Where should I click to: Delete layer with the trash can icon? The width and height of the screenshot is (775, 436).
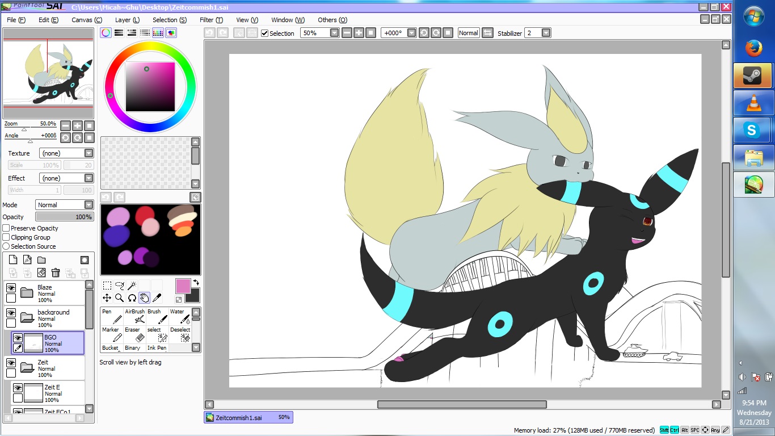pos(56,273)
